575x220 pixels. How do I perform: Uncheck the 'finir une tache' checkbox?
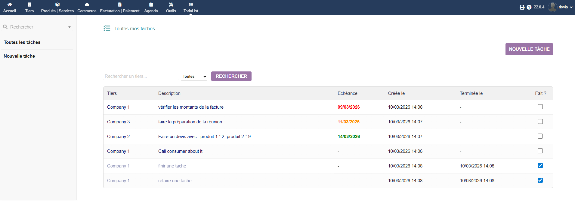coord(540,166)
